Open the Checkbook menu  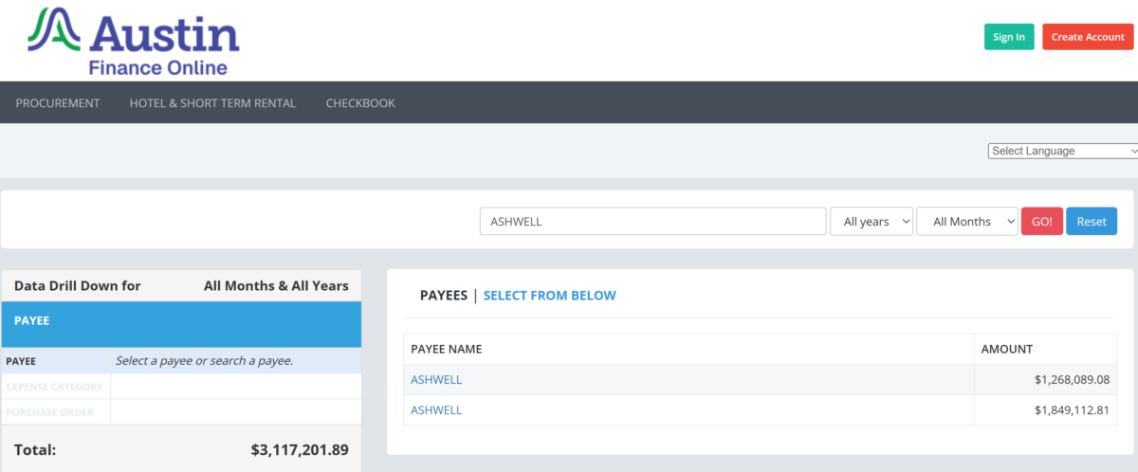click(360, 103)
